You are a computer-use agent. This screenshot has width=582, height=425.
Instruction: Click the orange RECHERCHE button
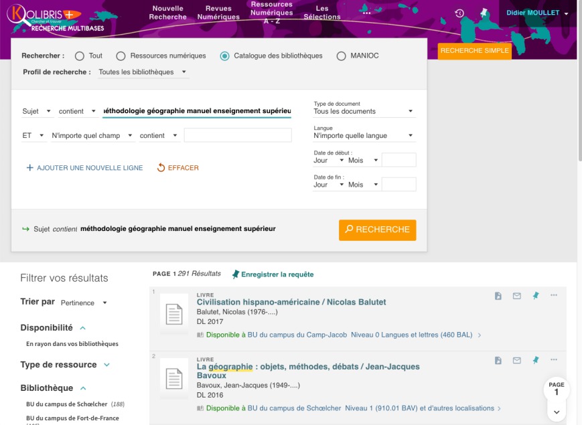[x=378, y=230]
